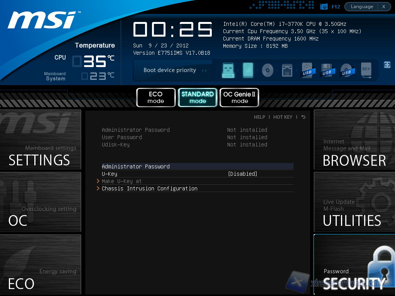Select the USB floppy boot device icon
Viewport: 395px width, 296px height.
click(x=327, y=70)
